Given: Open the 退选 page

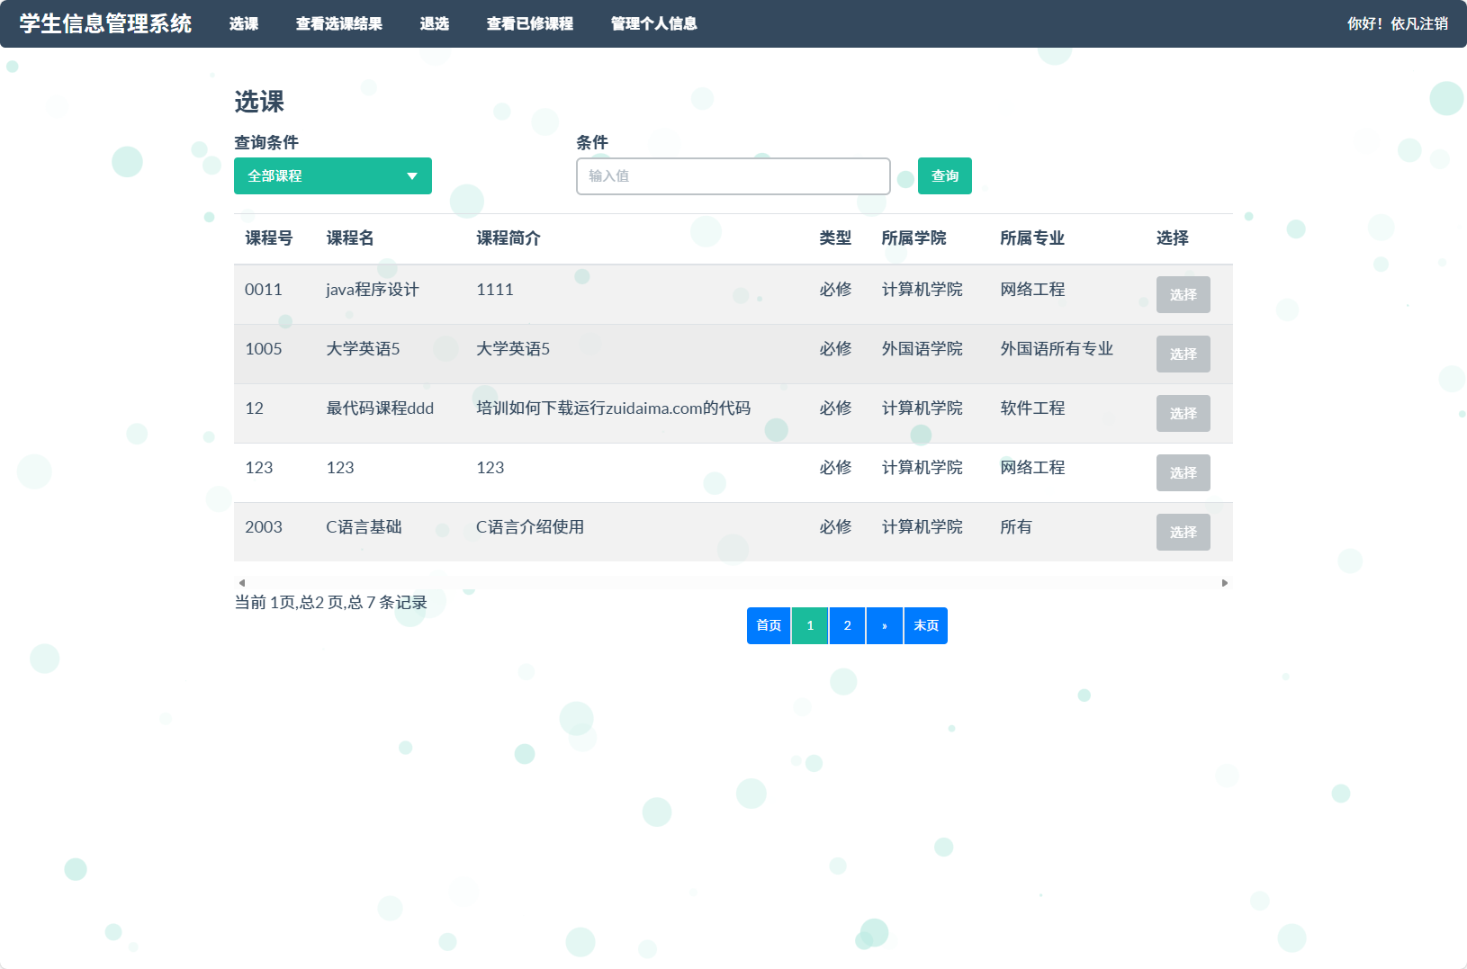Looking at the screenshot, I should (436, 24).
